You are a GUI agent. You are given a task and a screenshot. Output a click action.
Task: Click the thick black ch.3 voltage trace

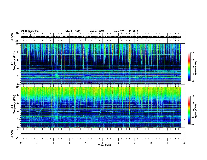(101, 134)
